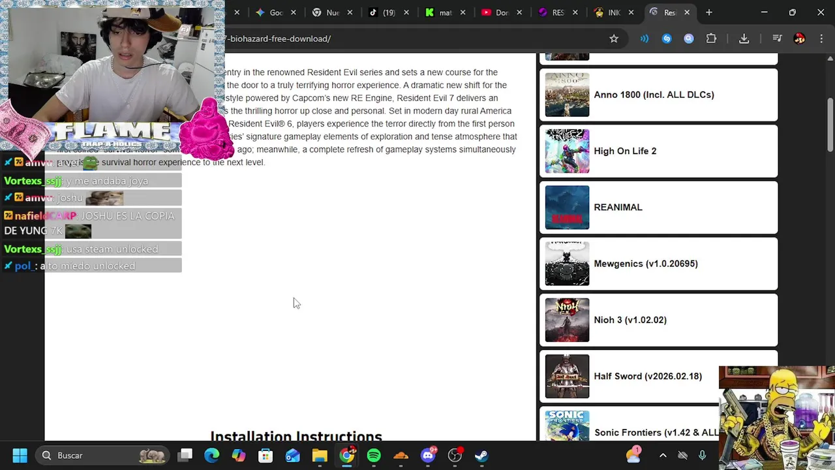Click the taskbar Buscar search box
Image resolution: width=835 pixels, height=470 pixels.
click(103, 456)
